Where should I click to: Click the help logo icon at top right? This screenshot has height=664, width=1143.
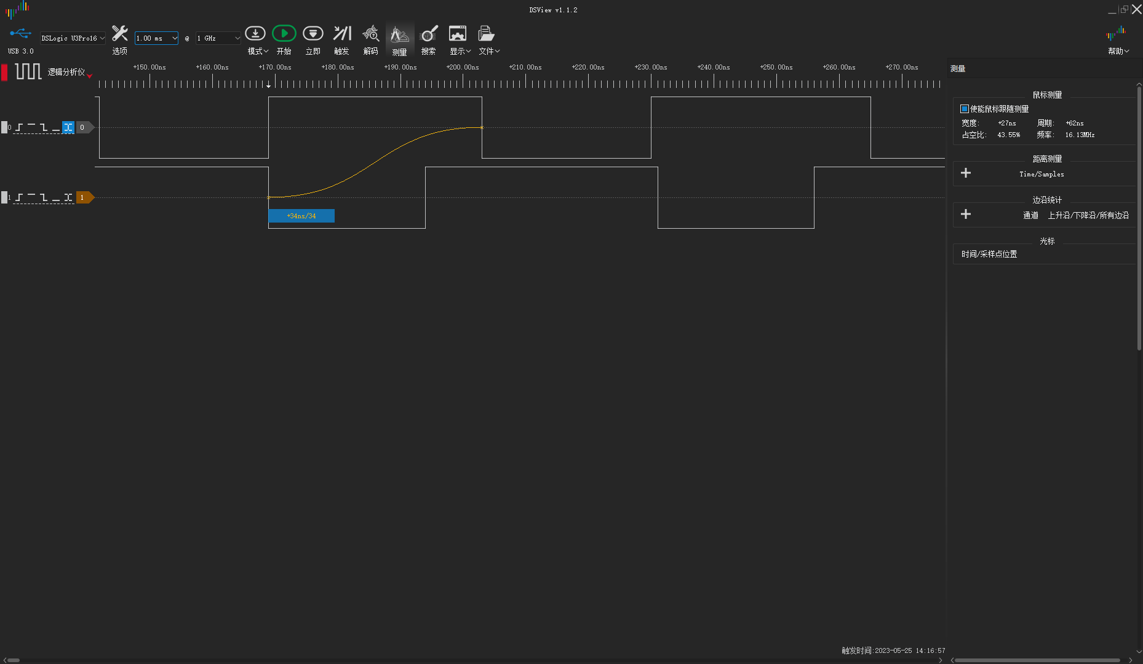tap(1116, 33)
